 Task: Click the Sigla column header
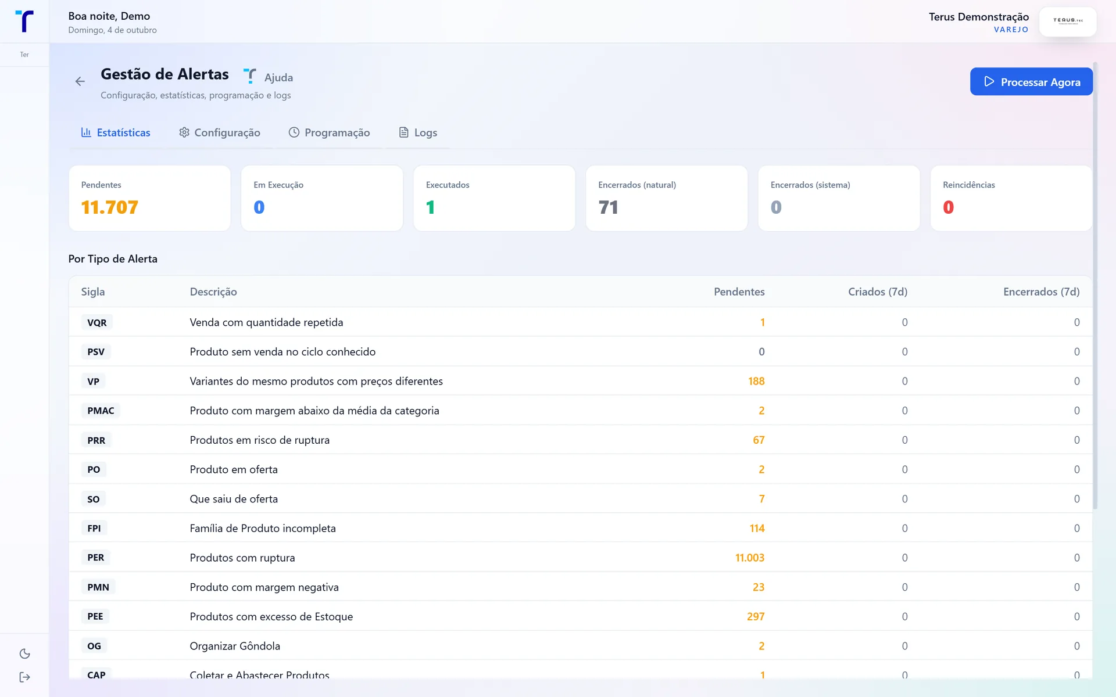(x=93, y=292)
